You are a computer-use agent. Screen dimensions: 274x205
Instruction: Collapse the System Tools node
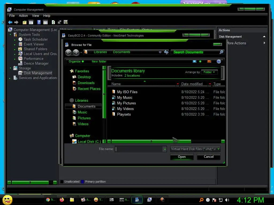pyautogui.click(x=10, y=34)
